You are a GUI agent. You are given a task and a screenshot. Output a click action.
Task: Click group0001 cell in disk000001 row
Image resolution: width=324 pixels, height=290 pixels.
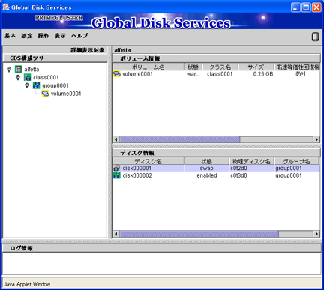(289, 169)
